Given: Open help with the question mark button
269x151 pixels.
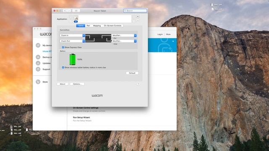Looking at the screenshot, I should point(138,84).
